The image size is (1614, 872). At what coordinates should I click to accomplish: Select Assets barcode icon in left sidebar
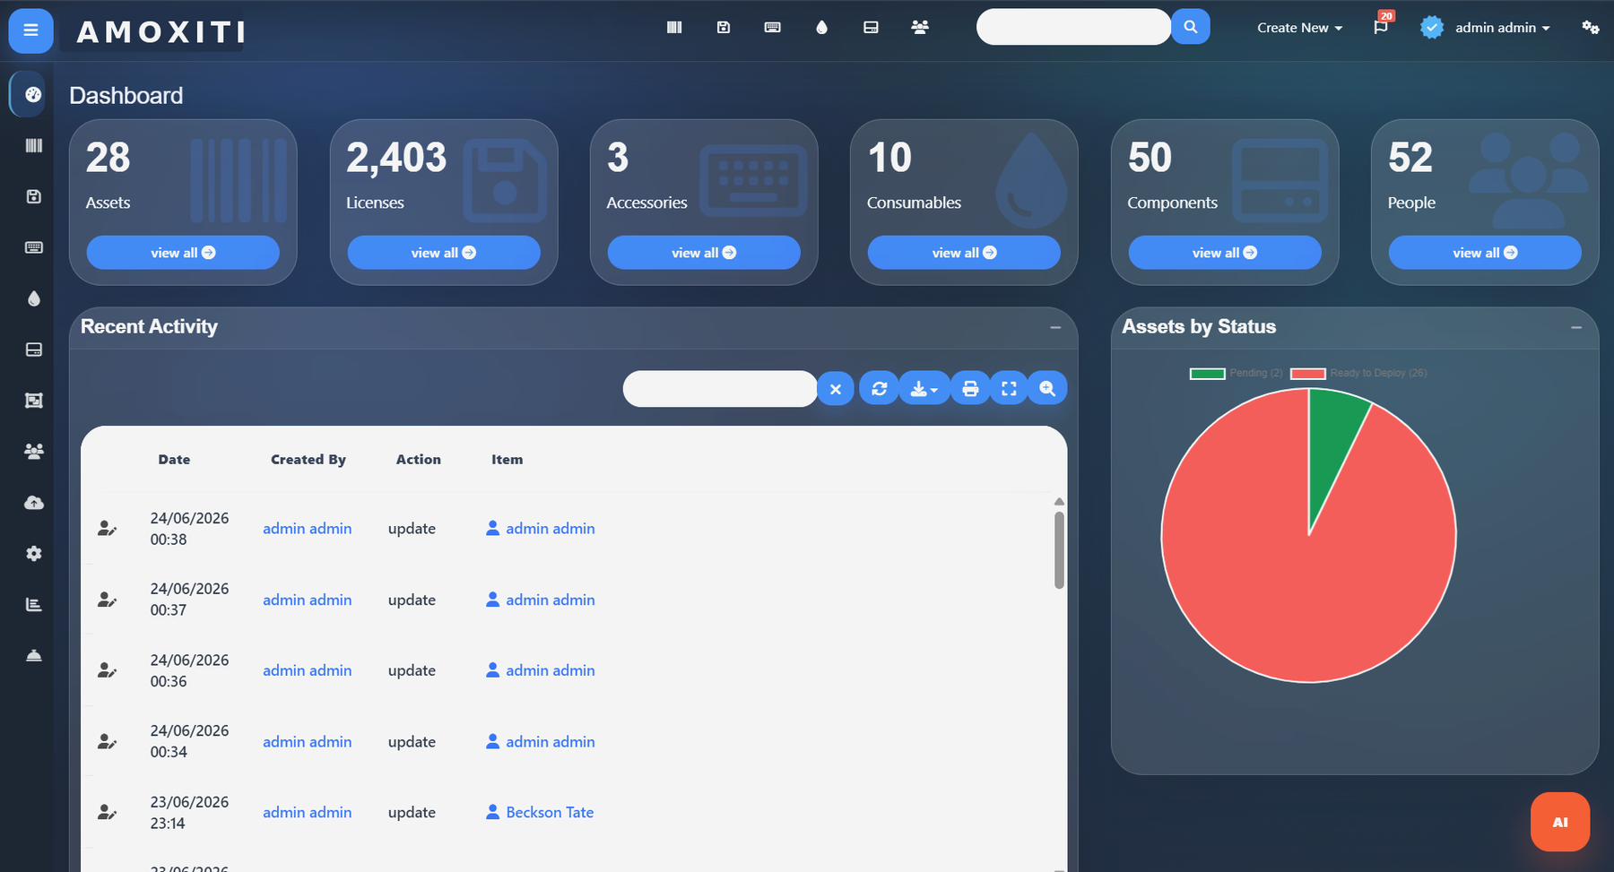[34, 145]
